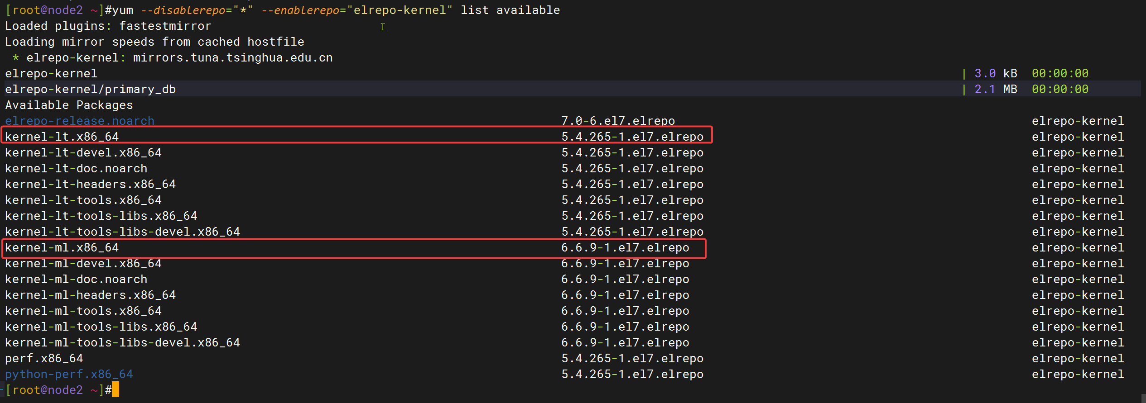Click repo name in kernel-ml.x86_64 row
Image resolution: width=1146 pixels, height=403 pixels.
1078,247
